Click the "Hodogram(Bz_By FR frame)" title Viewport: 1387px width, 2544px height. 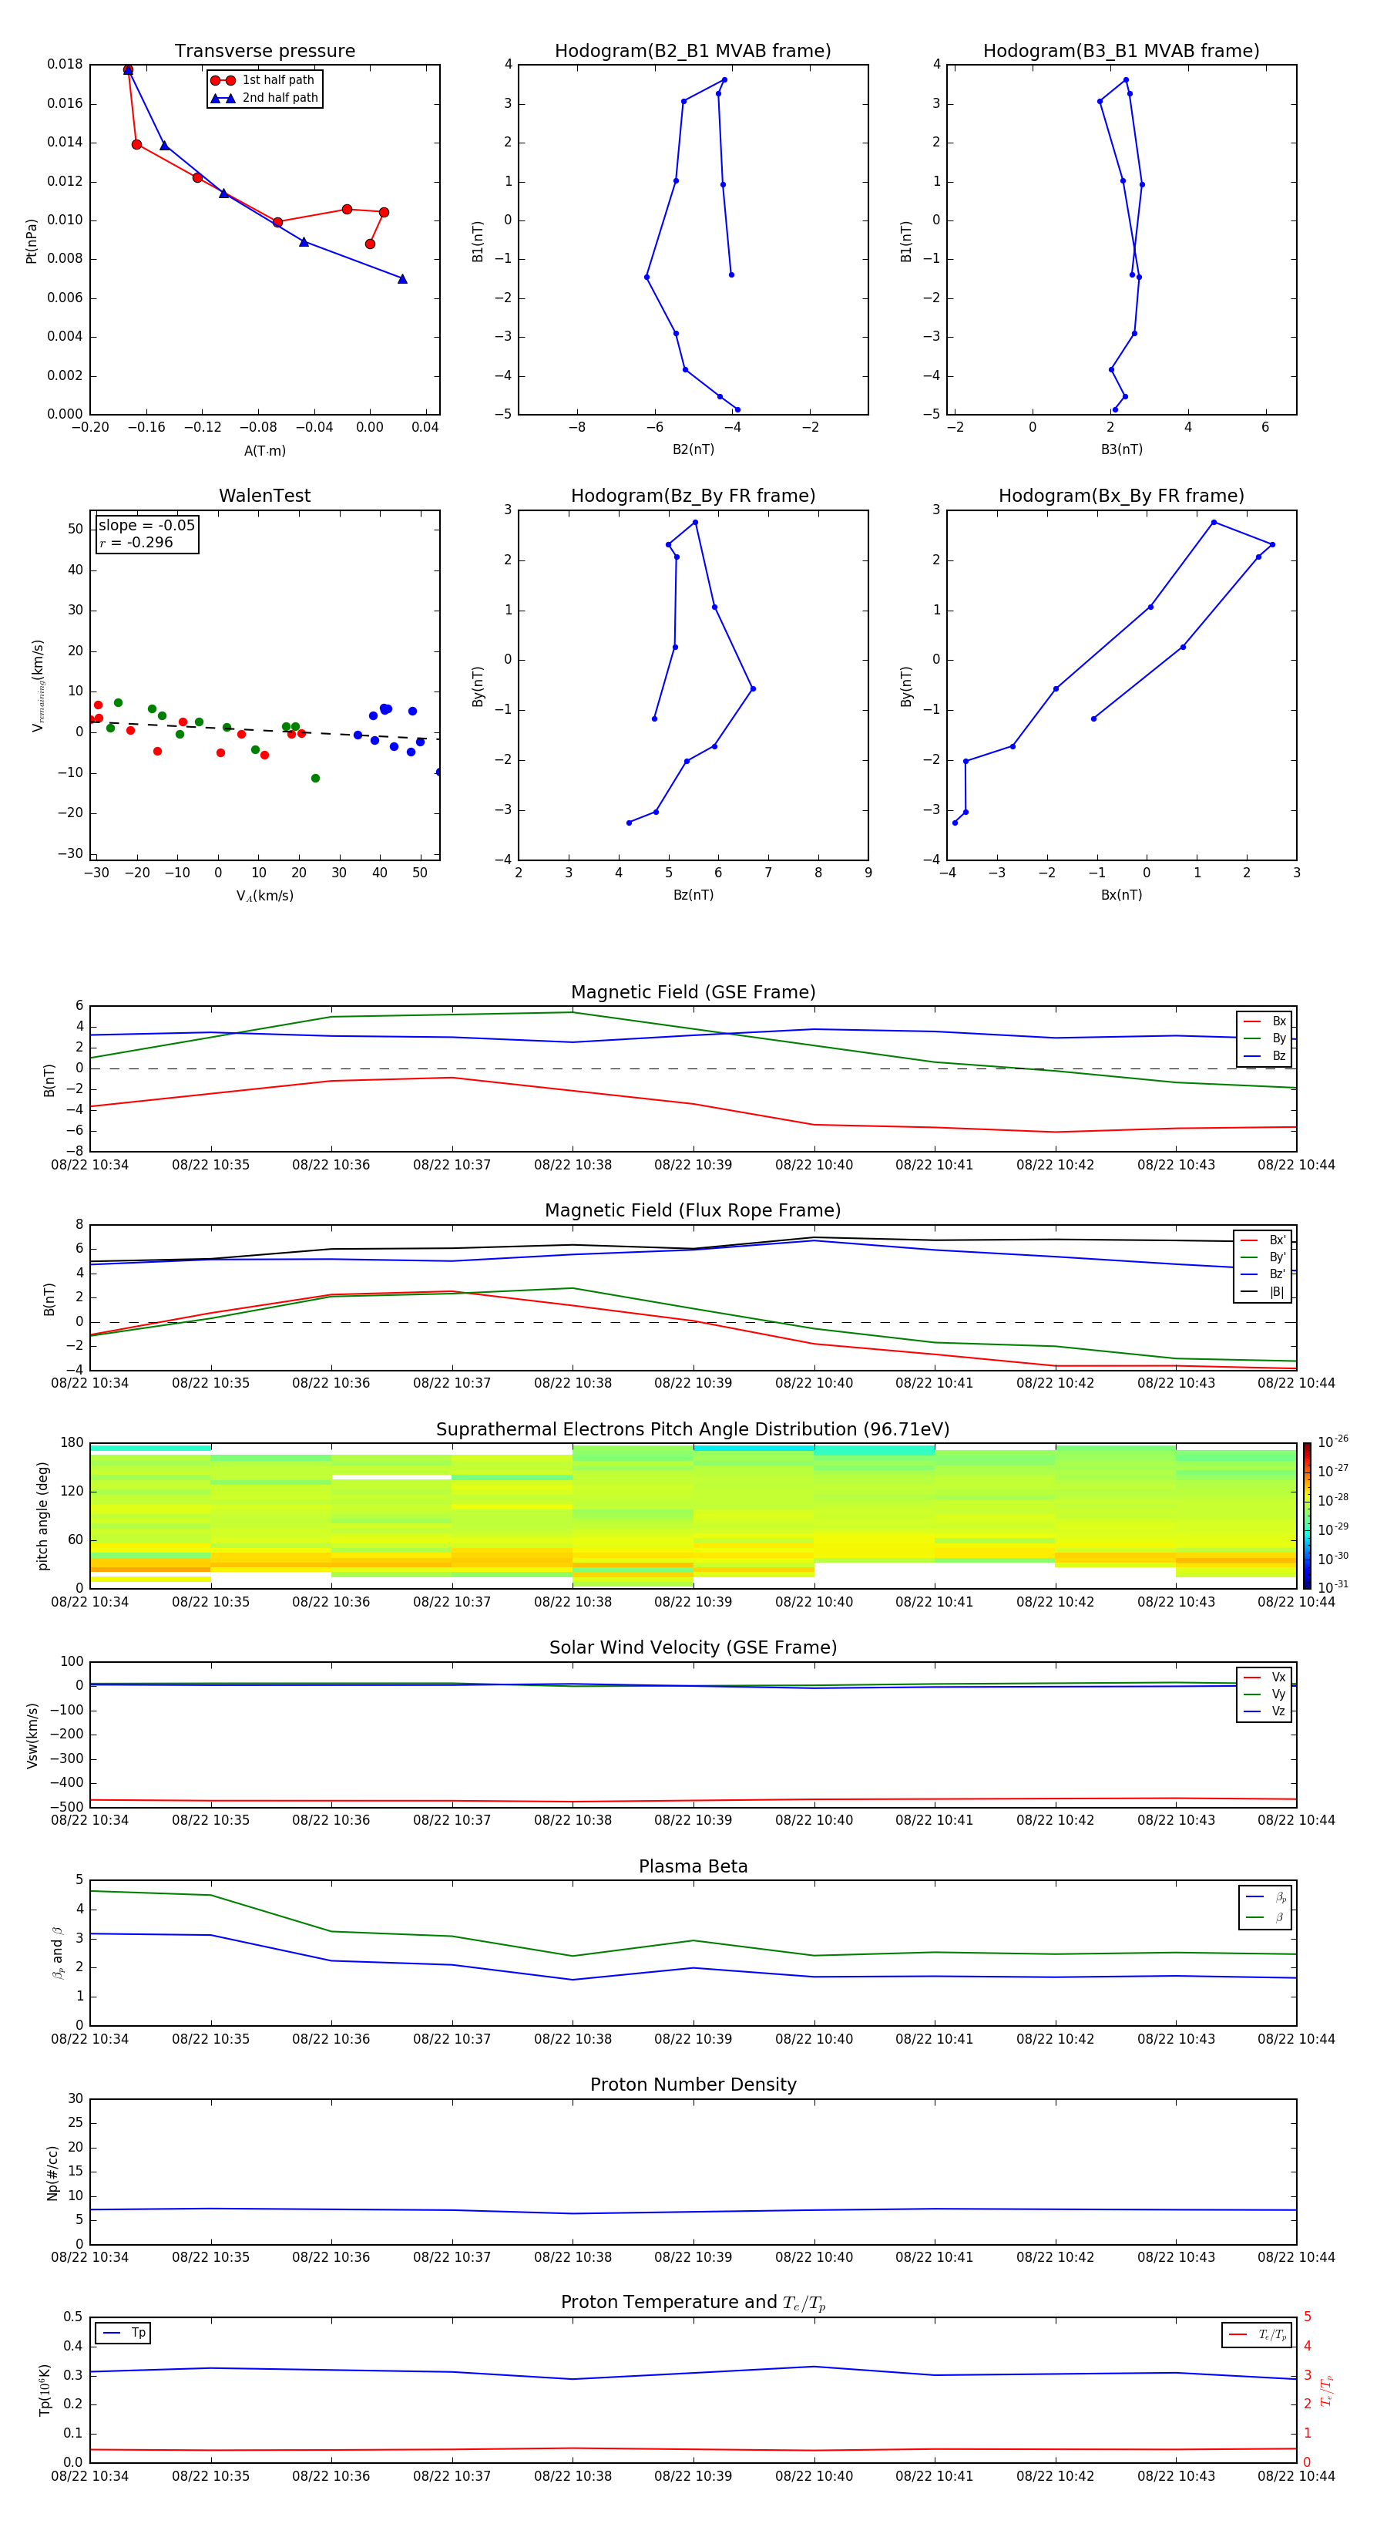(693, 496)
